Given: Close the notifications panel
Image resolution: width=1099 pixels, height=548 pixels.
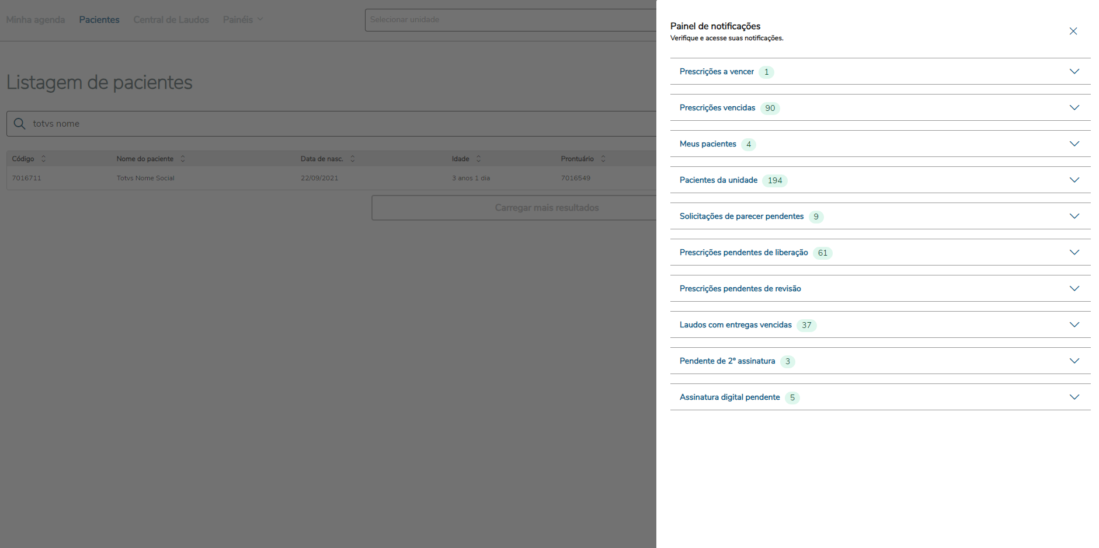Looking at the screenshot, I should coord(1073,32).
